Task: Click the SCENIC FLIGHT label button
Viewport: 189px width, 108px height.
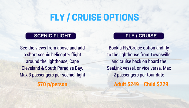Action: [x=51, y=36]
